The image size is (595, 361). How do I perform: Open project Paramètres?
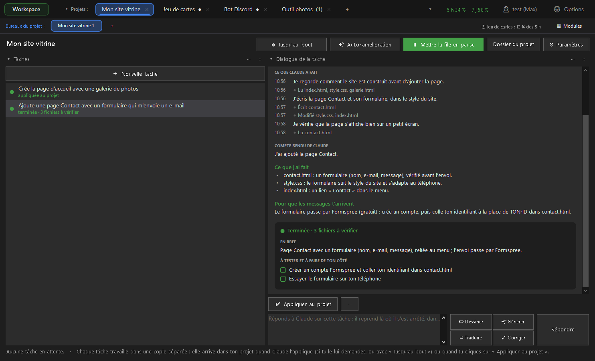click(x=566, y=44)
